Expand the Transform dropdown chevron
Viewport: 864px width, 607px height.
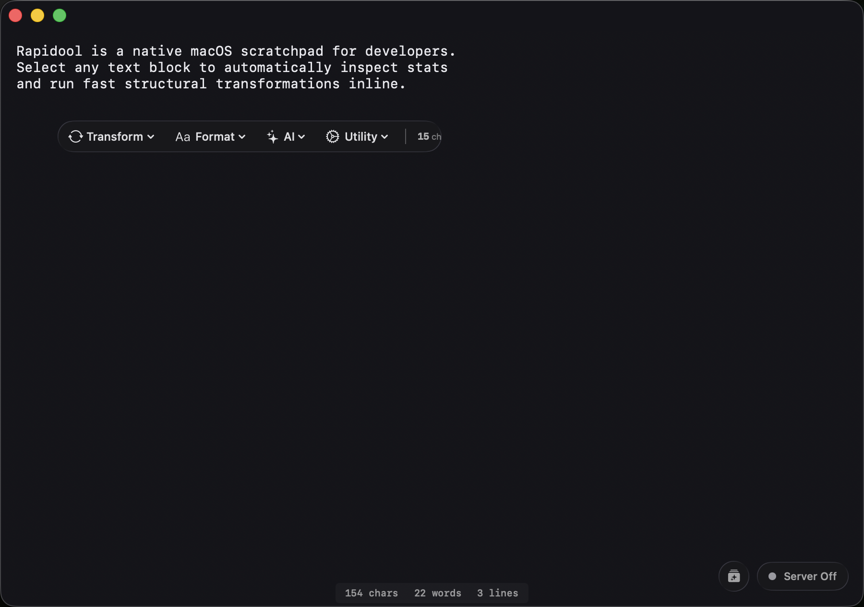click(151, 137)
